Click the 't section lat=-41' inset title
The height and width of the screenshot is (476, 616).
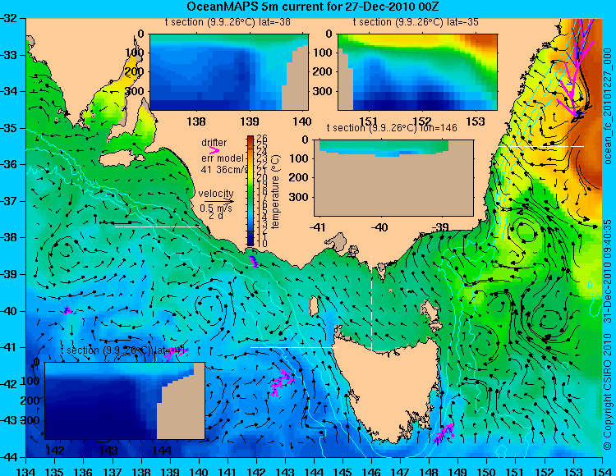(122, 350)
